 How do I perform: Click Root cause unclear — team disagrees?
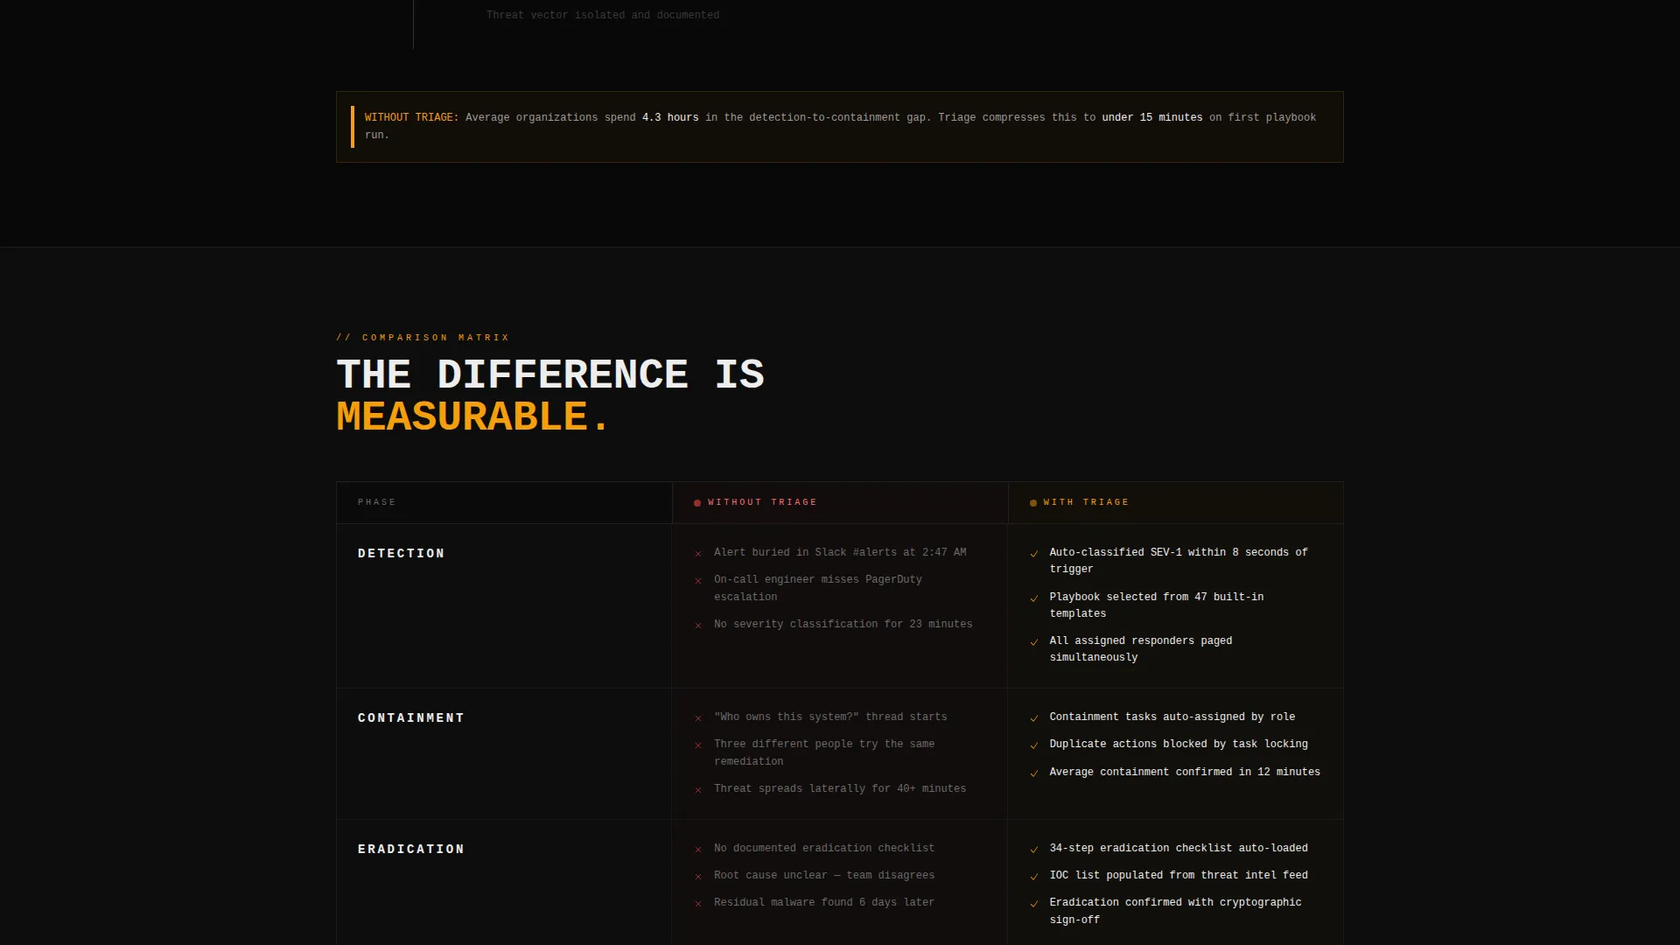click(824, 875)
